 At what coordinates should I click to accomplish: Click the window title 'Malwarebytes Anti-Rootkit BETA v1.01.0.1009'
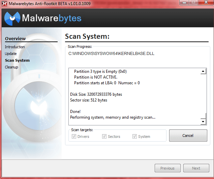[x=50, y=4]
